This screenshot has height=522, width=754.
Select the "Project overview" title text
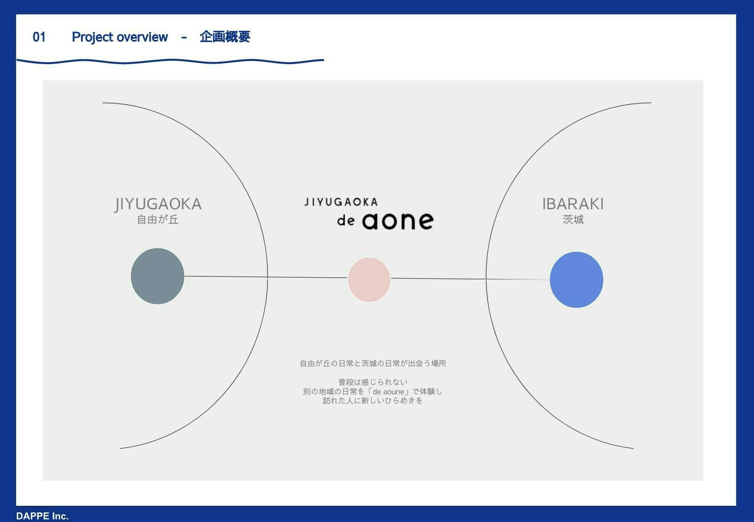(x=120, y=37)
